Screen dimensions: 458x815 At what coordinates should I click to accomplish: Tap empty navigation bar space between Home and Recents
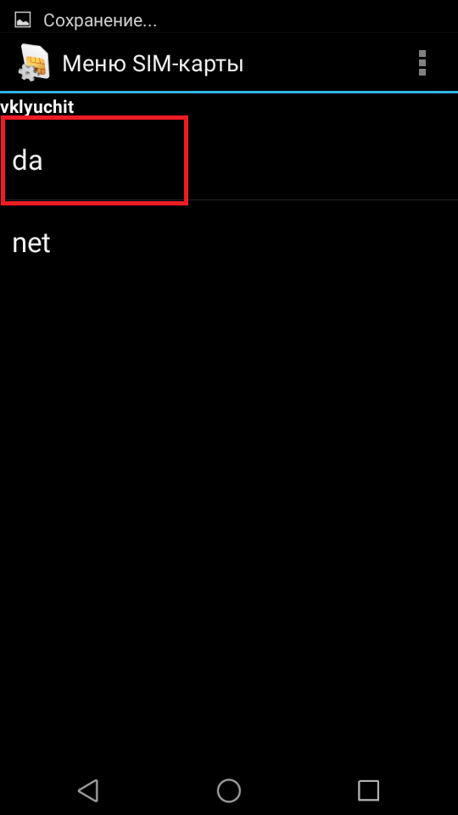pyautogui.click(x=299, y=790)
